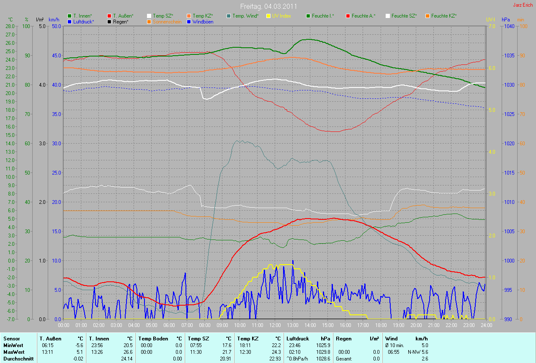Click the orange Feuchte KZ* legend swatch
The height and width of the screenshot is (363, 536).
[x=427, y=16]
